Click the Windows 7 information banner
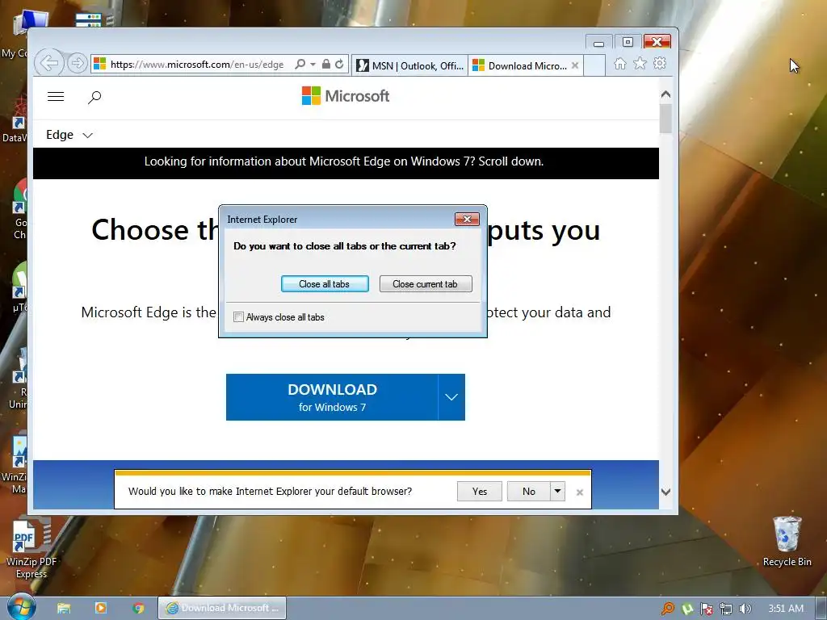 coord(346,161)
